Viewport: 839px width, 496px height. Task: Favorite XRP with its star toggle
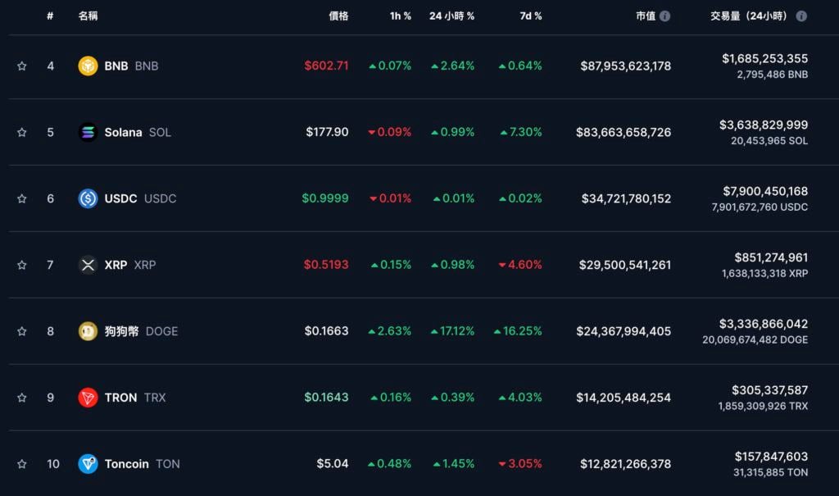[x=22, y=265]
